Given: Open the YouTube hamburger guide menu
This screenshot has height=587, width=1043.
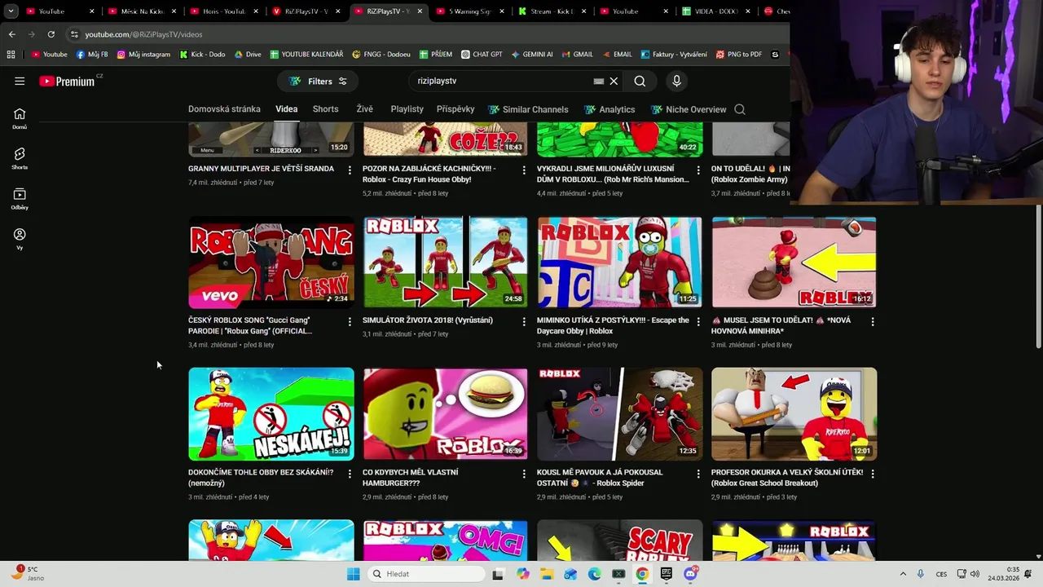Looking at the screenshot, I should (x=20, y=81).
